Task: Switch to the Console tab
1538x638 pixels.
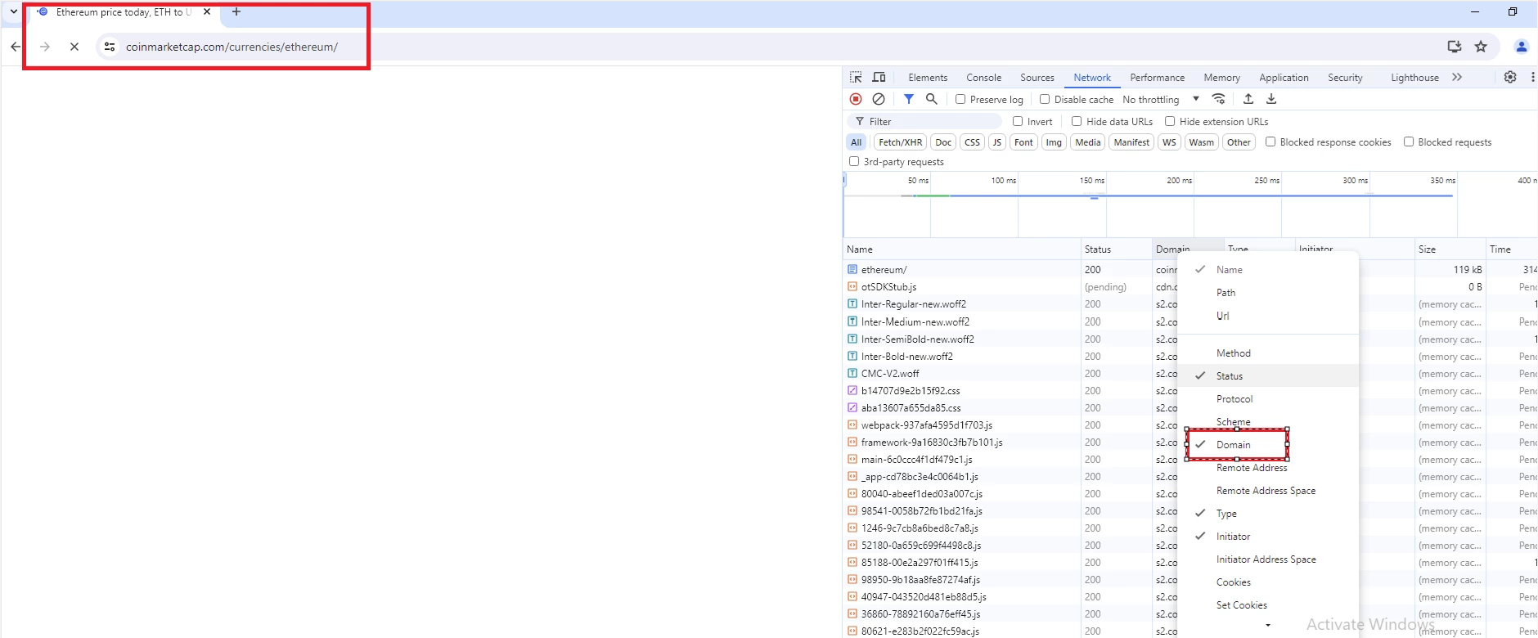Action: click(983, 77)
